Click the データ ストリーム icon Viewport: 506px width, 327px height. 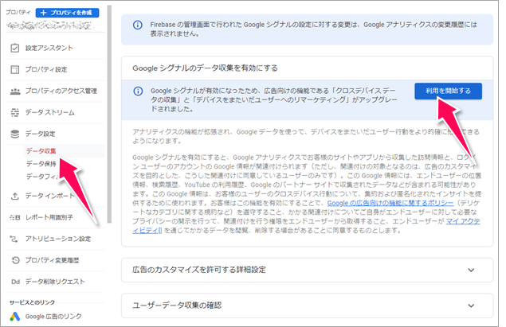14,113
